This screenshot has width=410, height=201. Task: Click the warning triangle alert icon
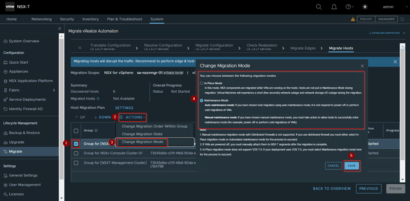353,19
